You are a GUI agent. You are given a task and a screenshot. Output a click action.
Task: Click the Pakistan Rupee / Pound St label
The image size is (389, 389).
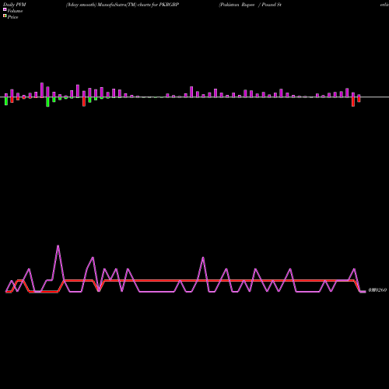(251, 5)
